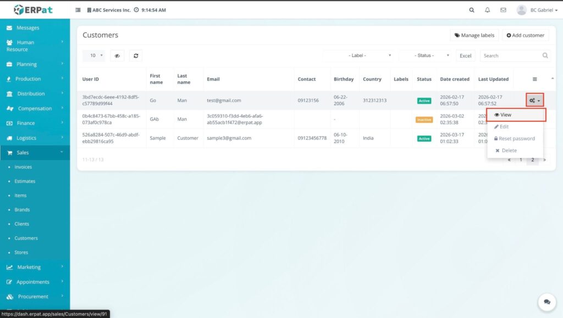Click the refresh icon button above table
This screenshot has width=563, height=318.
[135, 55]
